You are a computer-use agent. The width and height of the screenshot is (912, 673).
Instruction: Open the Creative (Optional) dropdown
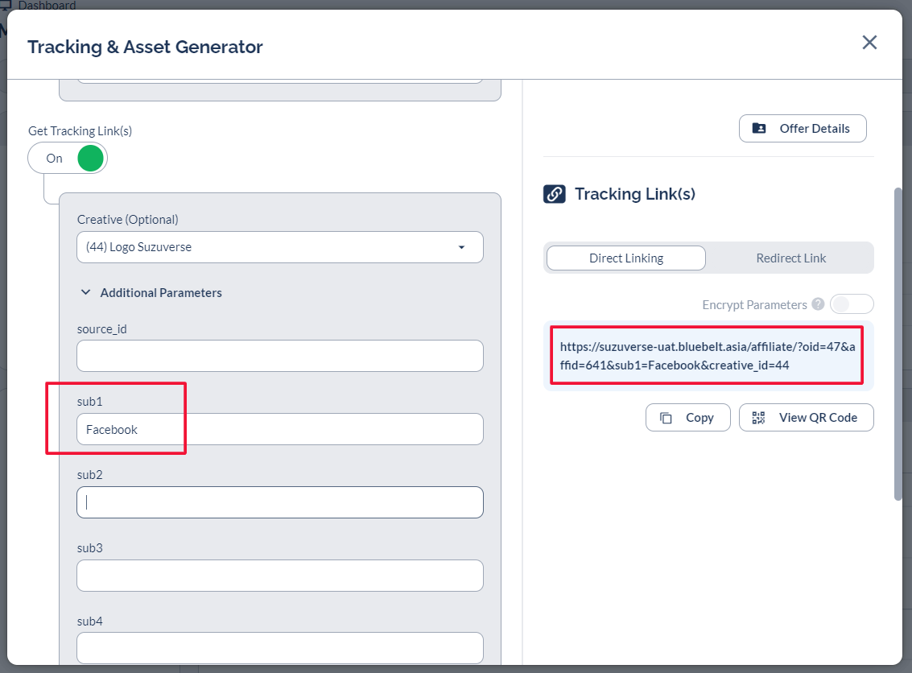[279, 247]
